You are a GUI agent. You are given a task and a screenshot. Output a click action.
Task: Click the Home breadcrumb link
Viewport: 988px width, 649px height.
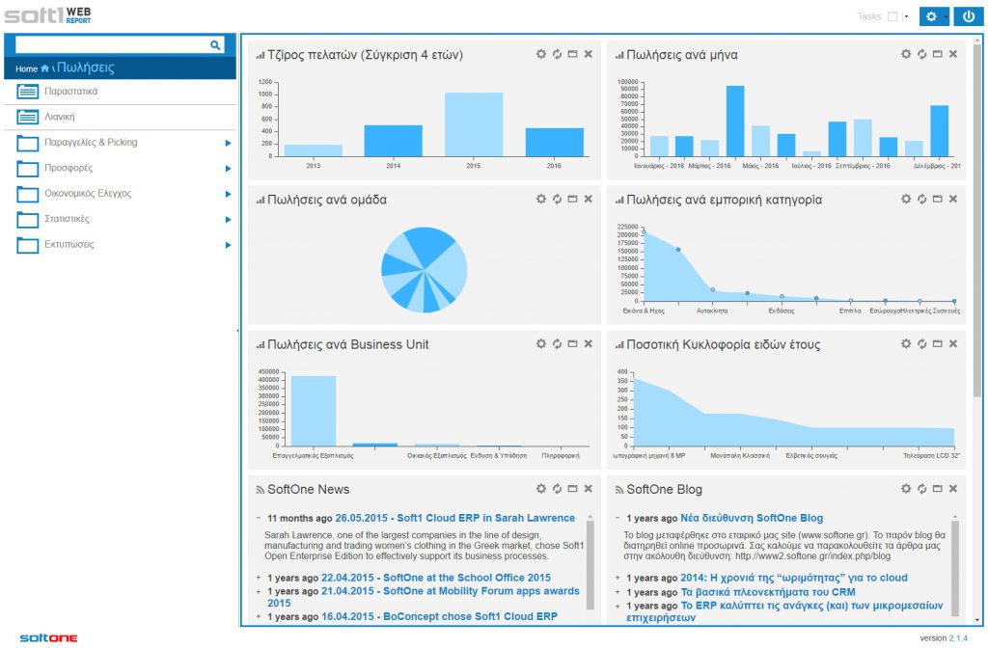tap(26, 68)
